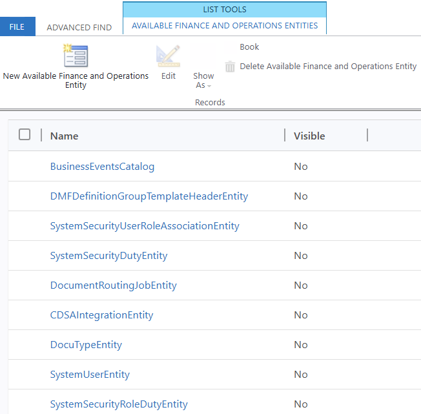Switch to the ADVANCED FIND tab

click(79, 27)
